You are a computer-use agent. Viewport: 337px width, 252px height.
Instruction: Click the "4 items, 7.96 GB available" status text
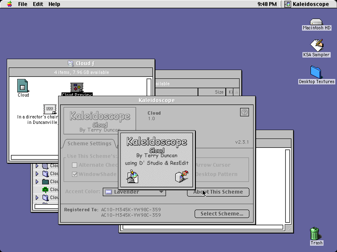pos(81,72)
